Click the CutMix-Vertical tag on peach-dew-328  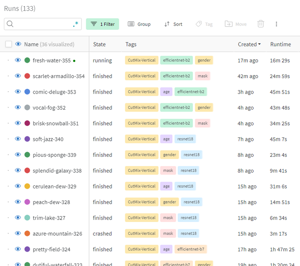pos(141,202)
